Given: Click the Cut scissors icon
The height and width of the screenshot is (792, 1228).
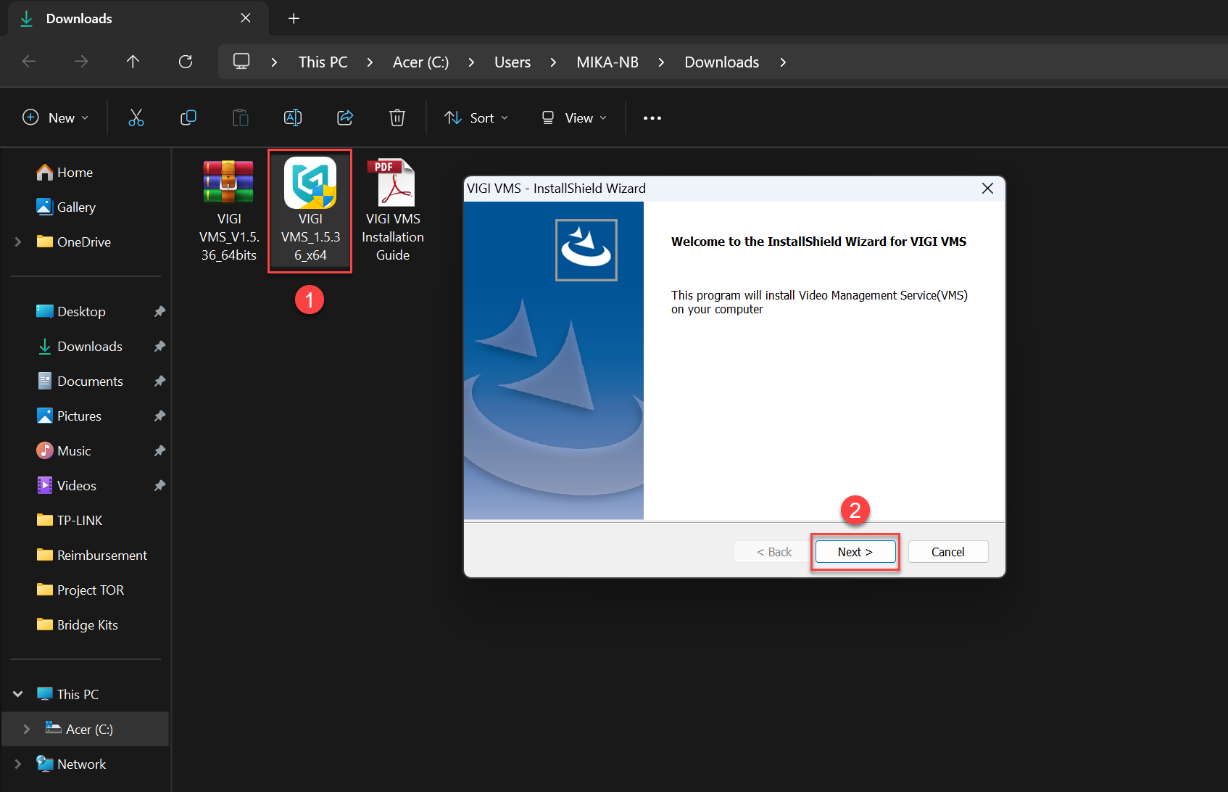Looking at the screenshot, I should (136, 117).
